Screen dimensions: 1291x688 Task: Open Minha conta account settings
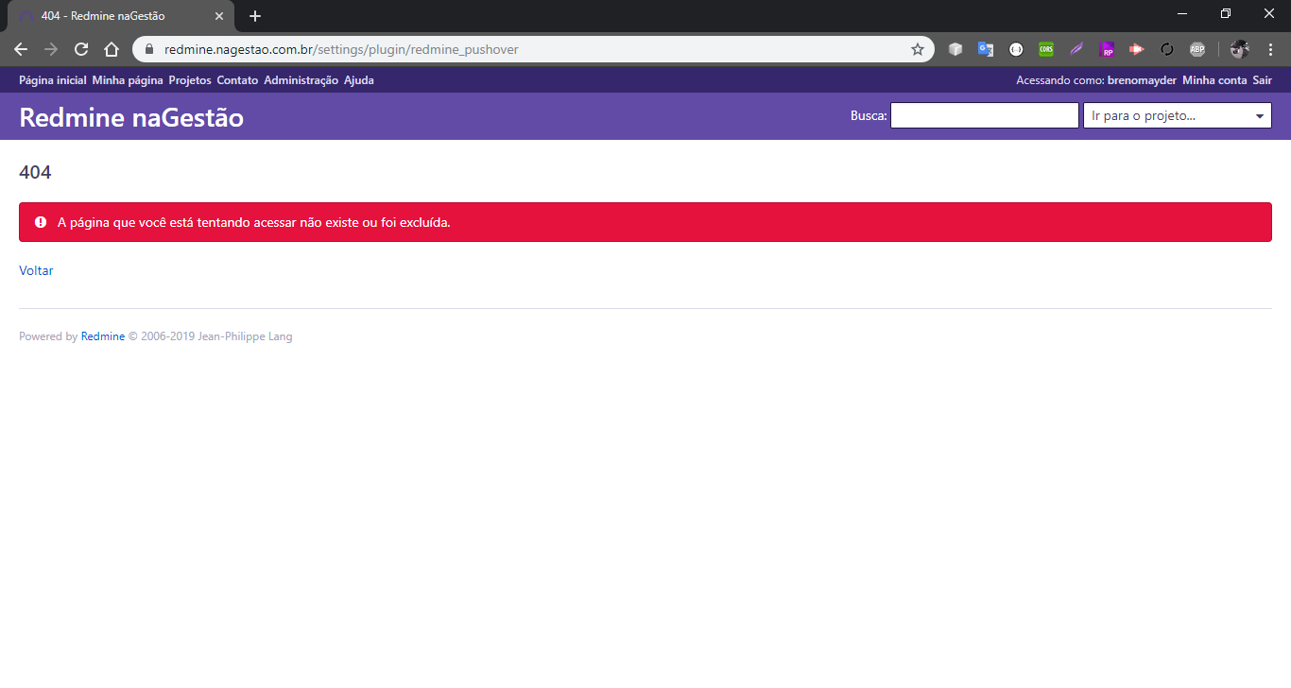[1214, 80]
